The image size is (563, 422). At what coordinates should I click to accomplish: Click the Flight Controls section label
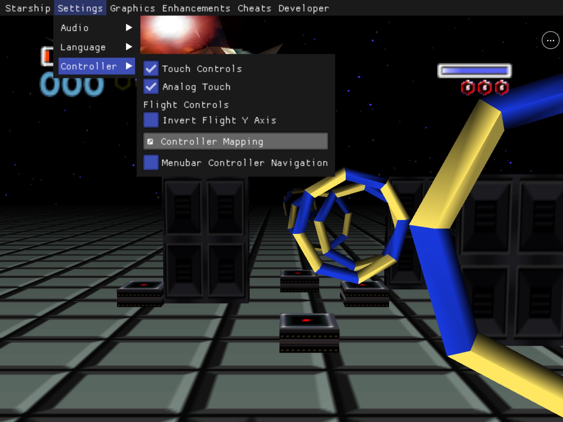pyautogui.click(x=186, y=104)
